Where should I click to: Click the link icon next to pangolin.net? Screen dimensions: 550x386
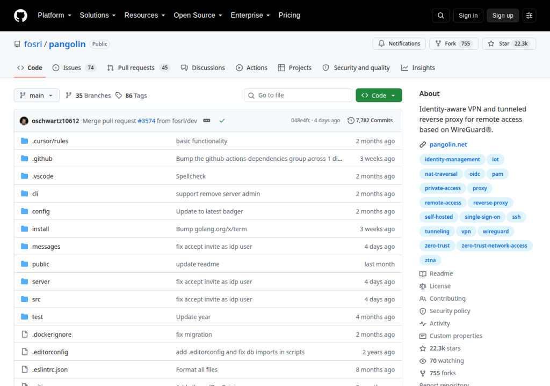(x=423, y=145)
